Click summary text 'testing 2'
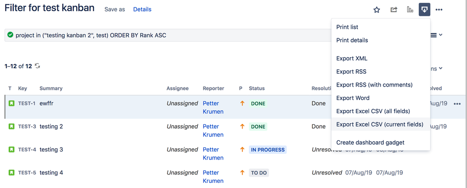The width and height of the screenshot is (467, 188). coord(51,126)
